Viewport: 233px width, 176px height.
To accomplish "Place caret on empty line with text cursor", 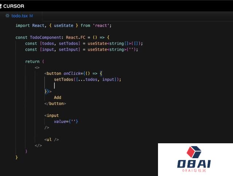I will coord(55,85).
